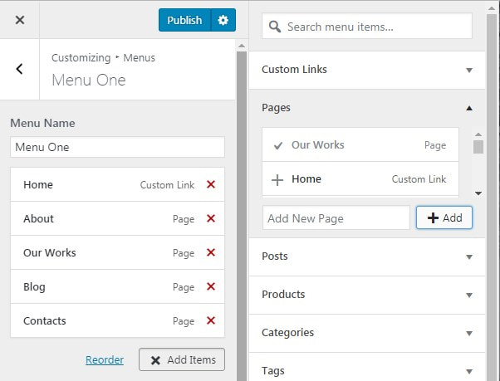Delete Our Works from the menu
The image size is (500, 381).
pyautogui.click(x=211, y=252)
